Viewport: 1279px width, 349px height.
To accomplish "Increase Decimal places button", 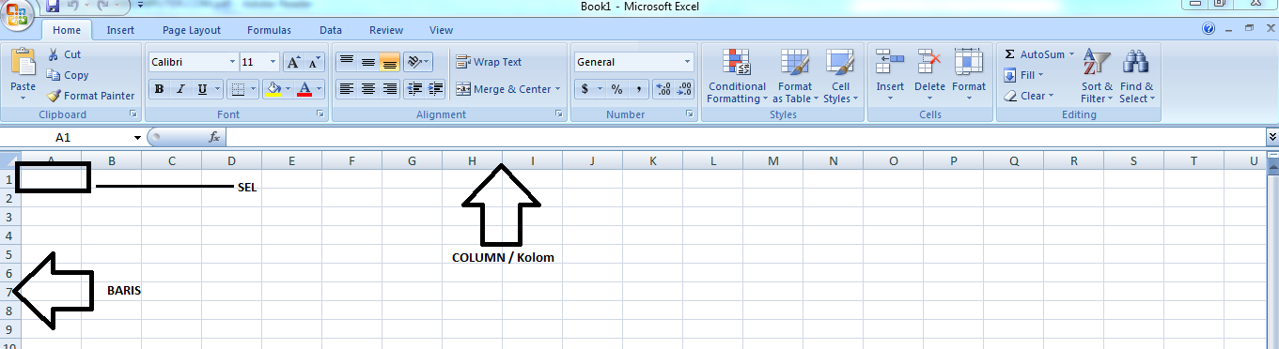I will coord(663,89).
